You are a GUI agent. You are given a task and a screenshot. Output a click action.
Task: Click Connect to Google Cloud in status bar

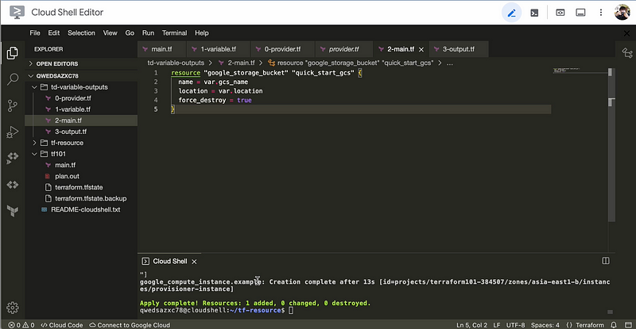pos(130,325)
